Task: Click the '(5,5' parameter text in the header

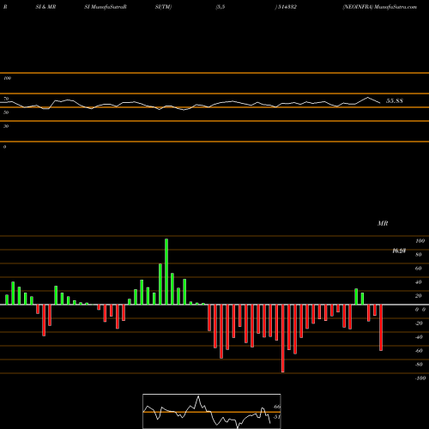Action: point(221,7)
